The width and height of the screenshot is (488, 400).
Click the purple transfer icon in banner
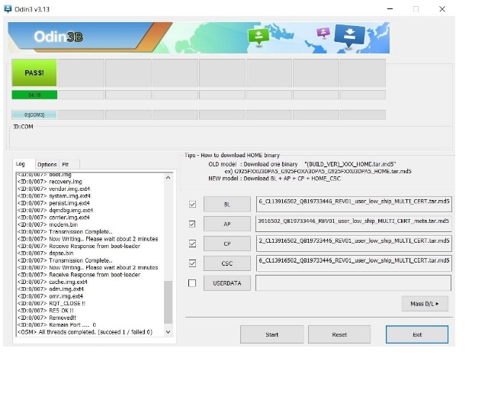tap(323, 32)
